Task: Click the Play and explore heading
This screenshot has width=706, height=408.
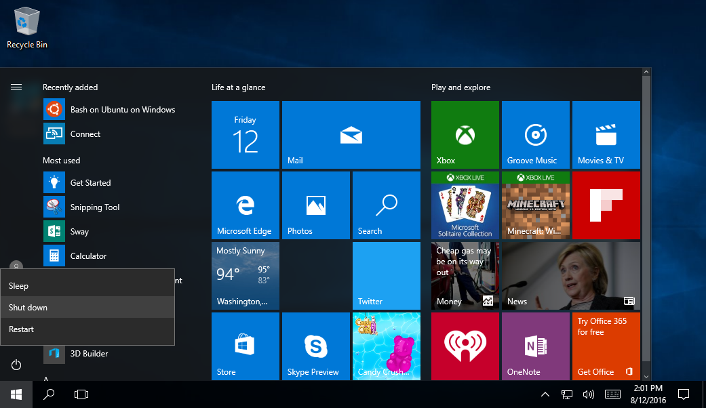Action: 460,87
